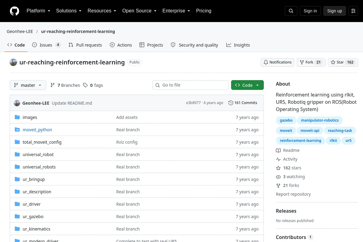Select the rlkit topic tag
Image resolution: width=363 pixels, height=242 pixels.
point(333,141)
